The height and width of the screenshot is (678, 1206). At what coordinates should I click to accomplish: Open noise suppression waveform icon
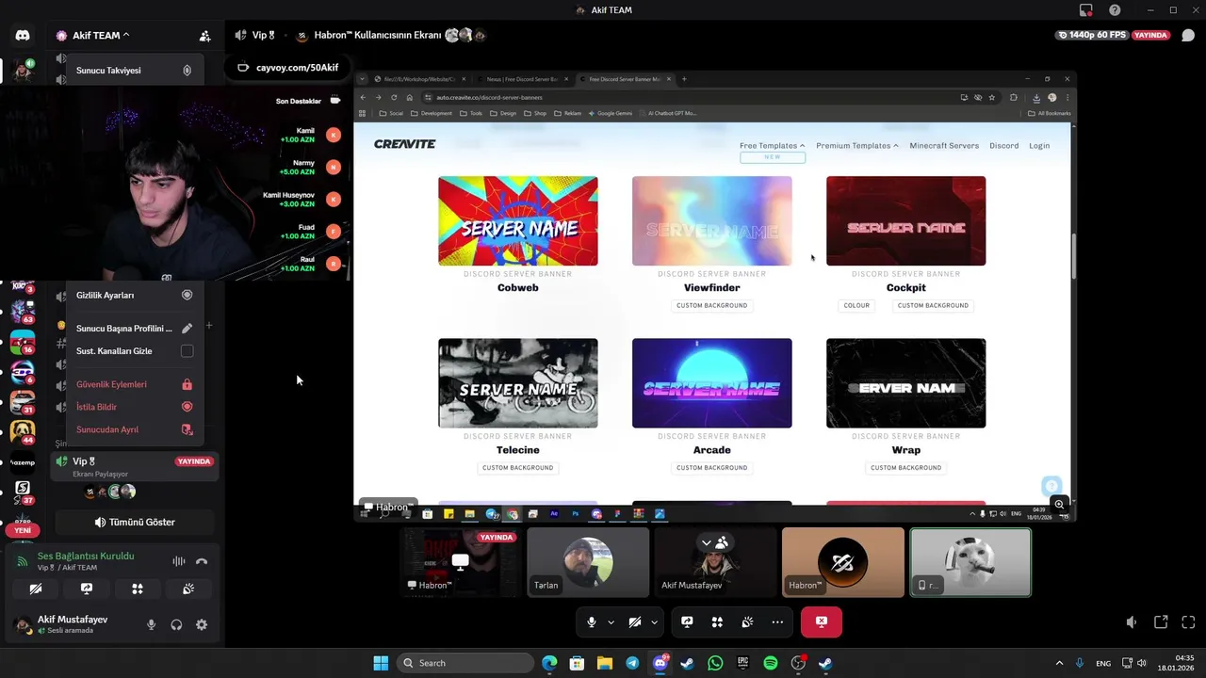[x=178, y=561]
